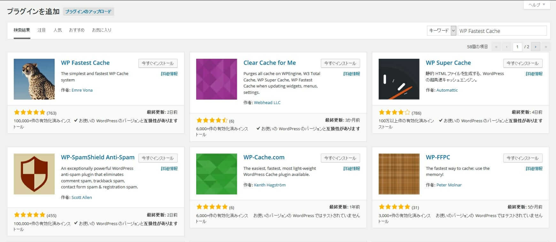Click the プラグインを追加 page heading
This screenshot has height=242, width=556.
[x=33, y=11]
